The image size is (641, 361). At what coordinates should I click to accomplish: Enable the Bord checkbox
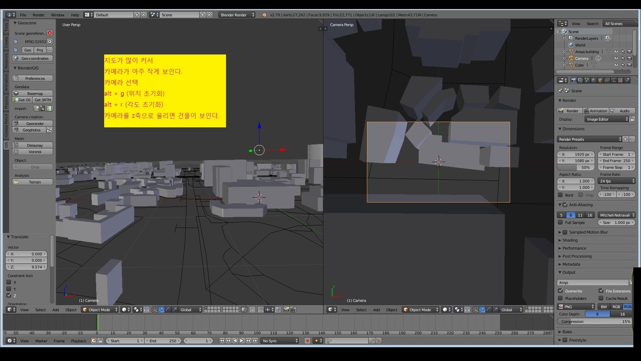(x=561, y=195)
